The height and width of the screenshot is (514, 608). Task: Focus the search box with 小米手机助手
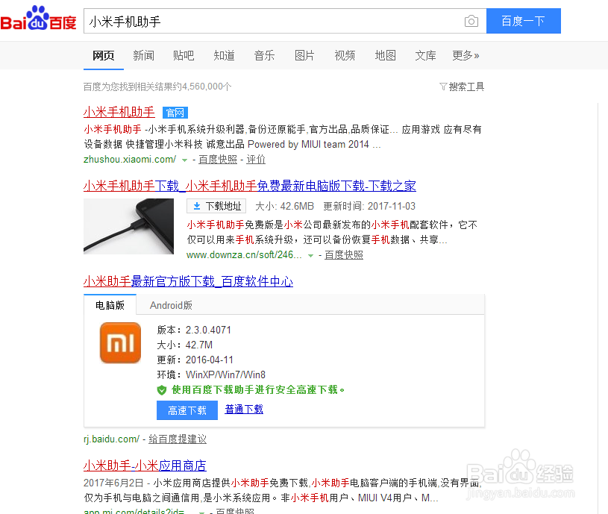pyautogui.click(x=285, y=21)
